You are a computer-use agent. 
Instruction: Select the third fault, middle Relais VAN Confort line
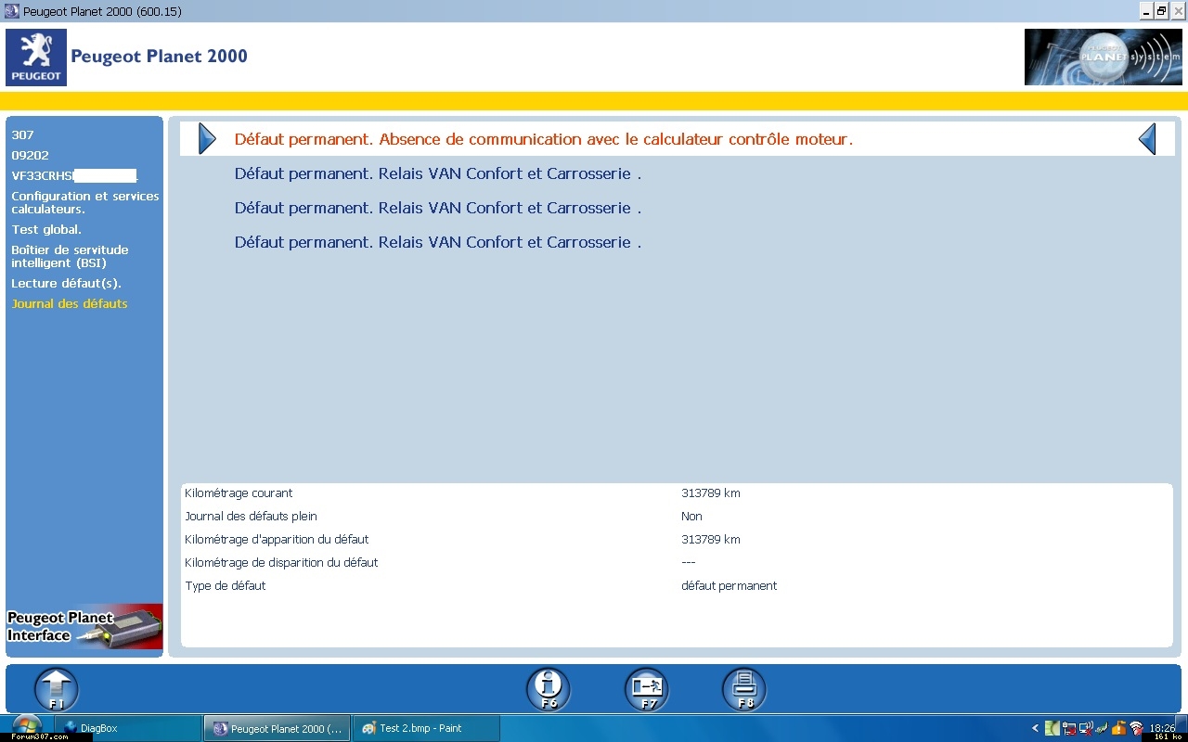click(438, 208)
